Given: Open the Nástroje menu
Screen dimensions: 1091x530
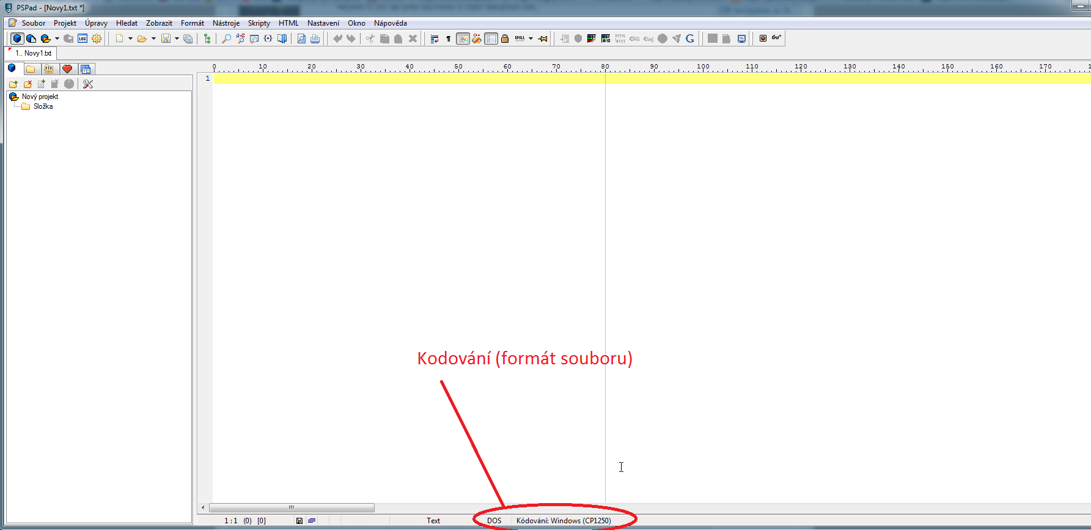Looking at the screenshot, I should point(226,23).
